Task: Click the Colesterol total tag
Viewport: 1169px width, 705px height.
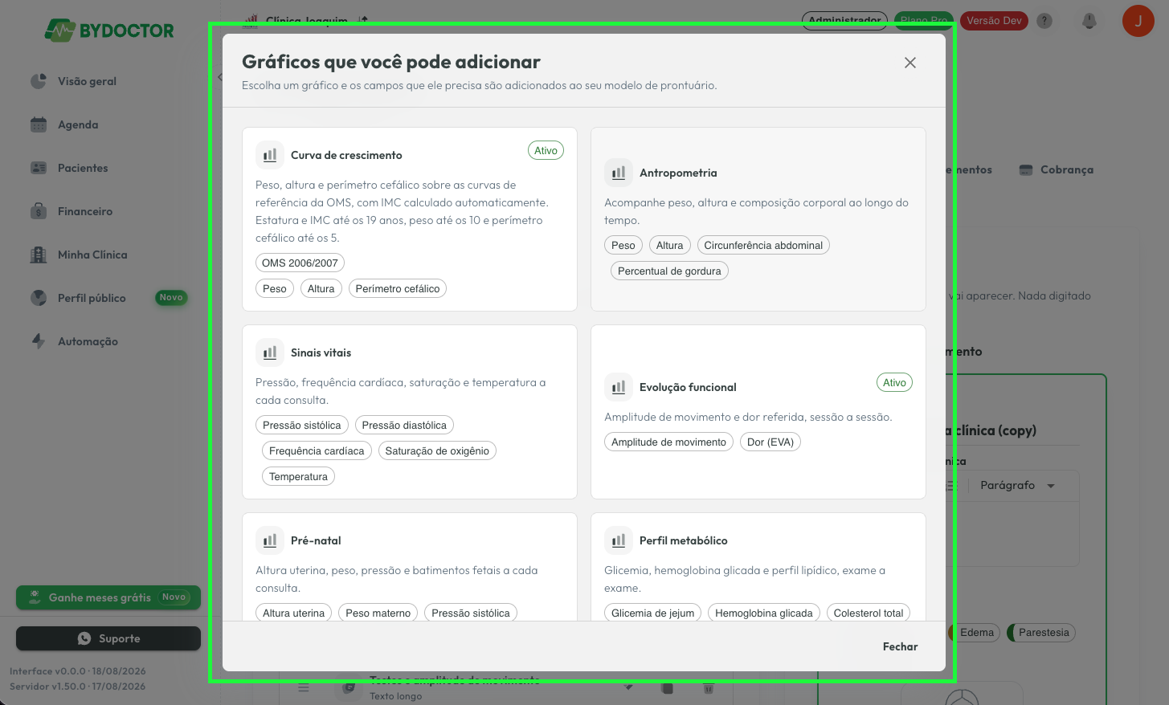Action: point(869,613)
